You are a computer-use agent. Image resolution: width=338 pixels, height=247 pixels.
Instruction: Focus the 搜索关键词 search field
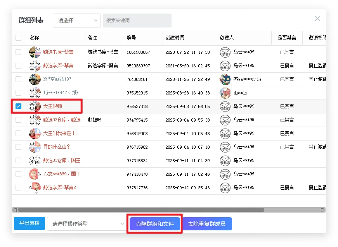click(x=137, y=21)
